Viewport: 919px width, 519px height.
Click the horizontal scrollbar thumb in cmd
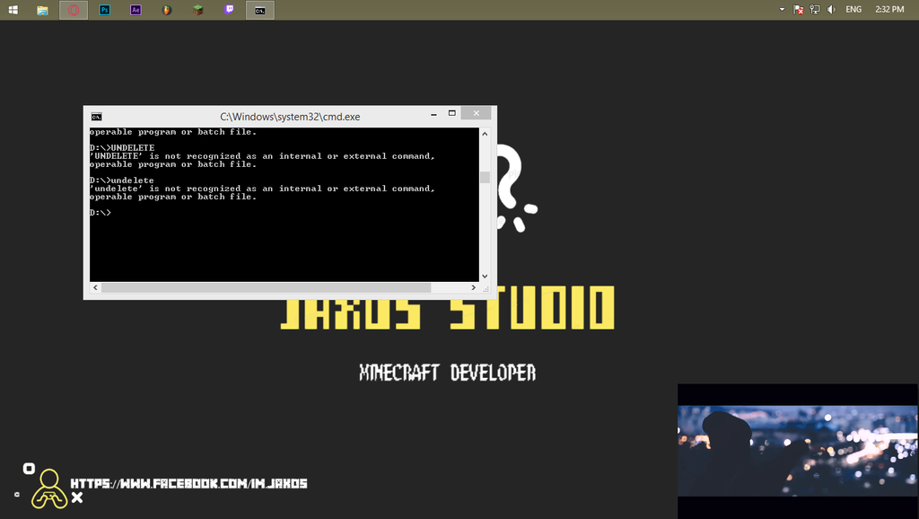tap(266, 287)
